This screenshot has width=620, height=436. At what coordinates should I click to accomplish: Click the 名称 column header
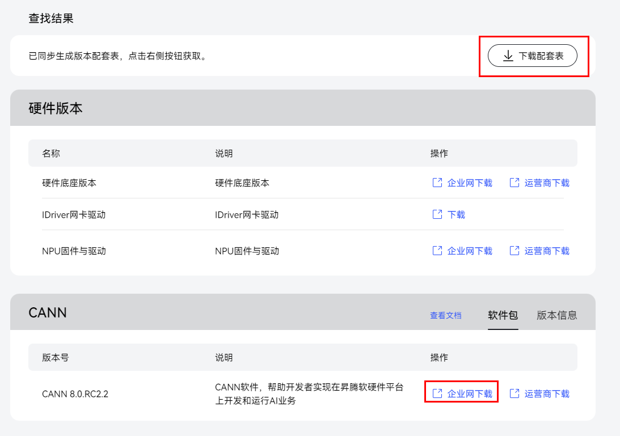tap(51, 154)
